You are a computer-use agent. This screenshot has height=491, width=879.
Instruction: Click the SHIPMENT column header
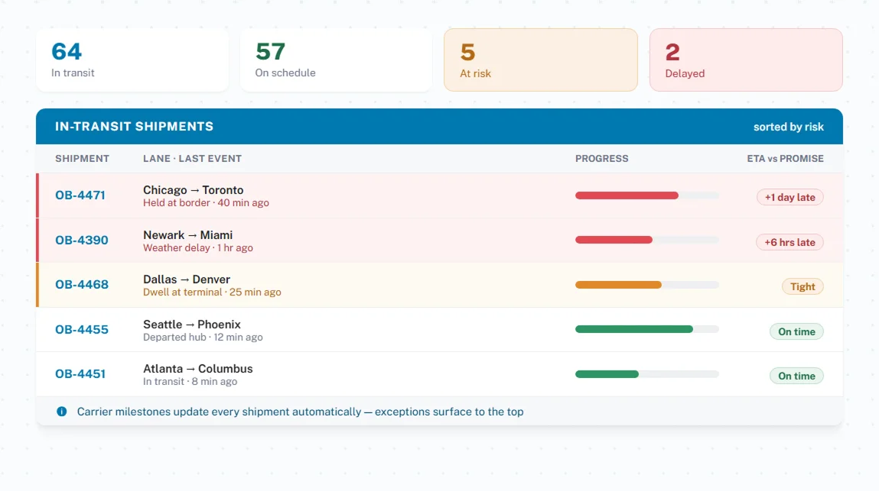pos(82,158)
